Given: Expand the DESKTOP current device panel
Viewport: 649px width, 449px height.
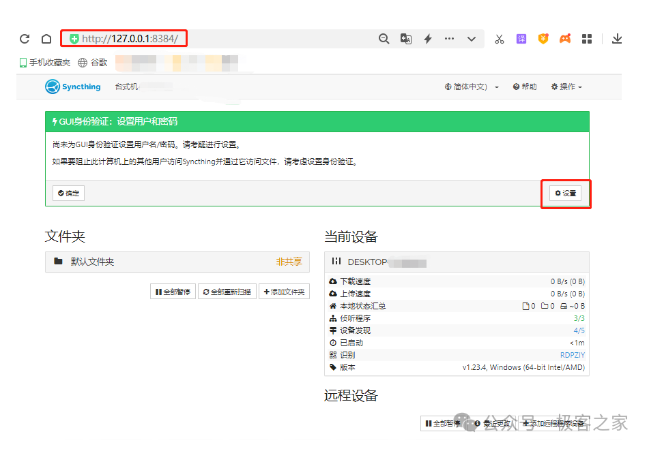Looking at the screenshot, I should 367,262.
